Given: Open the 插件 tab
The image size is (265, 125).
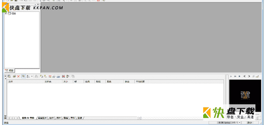Looking at the screenshot, I should (x=59, y=118).
